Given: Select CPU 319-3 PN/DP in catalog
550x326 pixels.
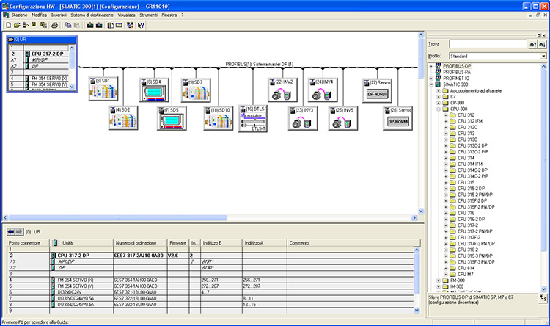Looking at the screenshot, I should click(475, 256).
